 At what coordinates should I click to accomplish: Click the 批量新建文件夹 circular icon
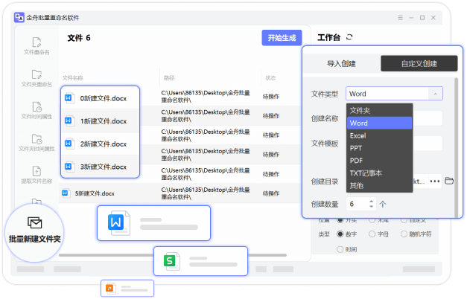[x=34, y=229]
